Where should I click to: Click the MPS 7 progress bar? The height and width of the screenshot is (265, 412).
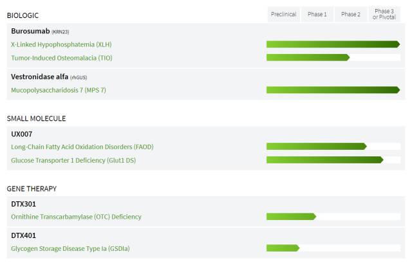(x=333, y=90)
